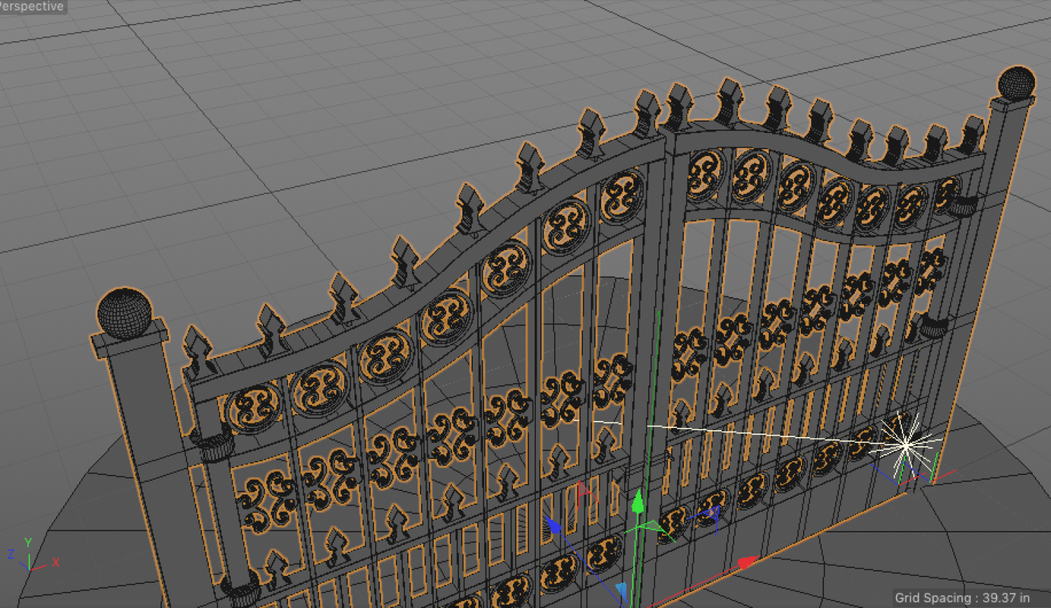Select the sphere finial on right post
This screenshot has height=608, width=1051.
click(x=1016, y=83)
